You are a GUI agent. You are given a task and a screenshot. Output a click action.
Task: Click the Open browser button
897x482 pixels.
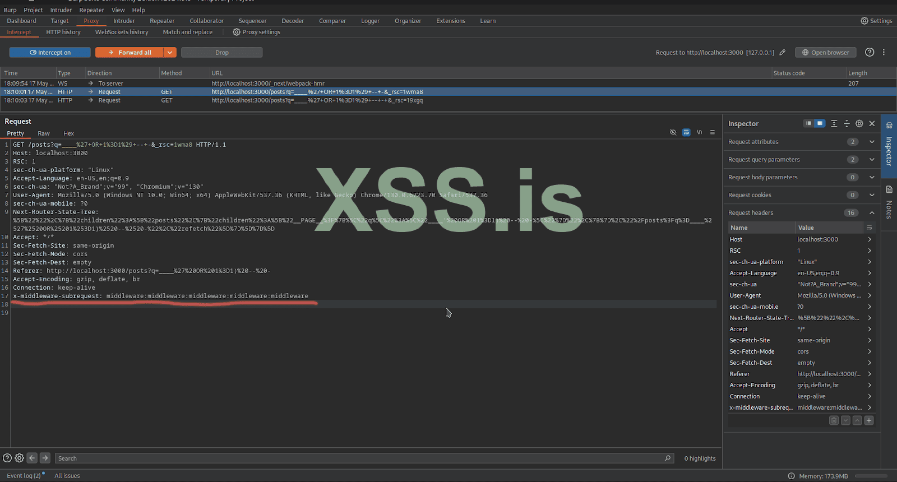click(825, 53)
